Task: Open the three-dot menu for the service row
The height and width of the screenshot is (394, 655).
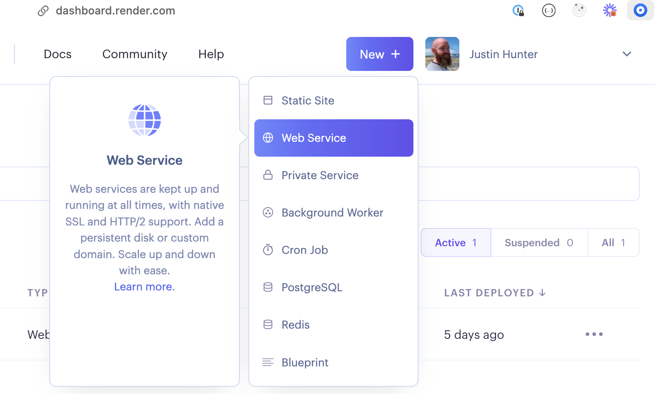Action: point(594,334)
